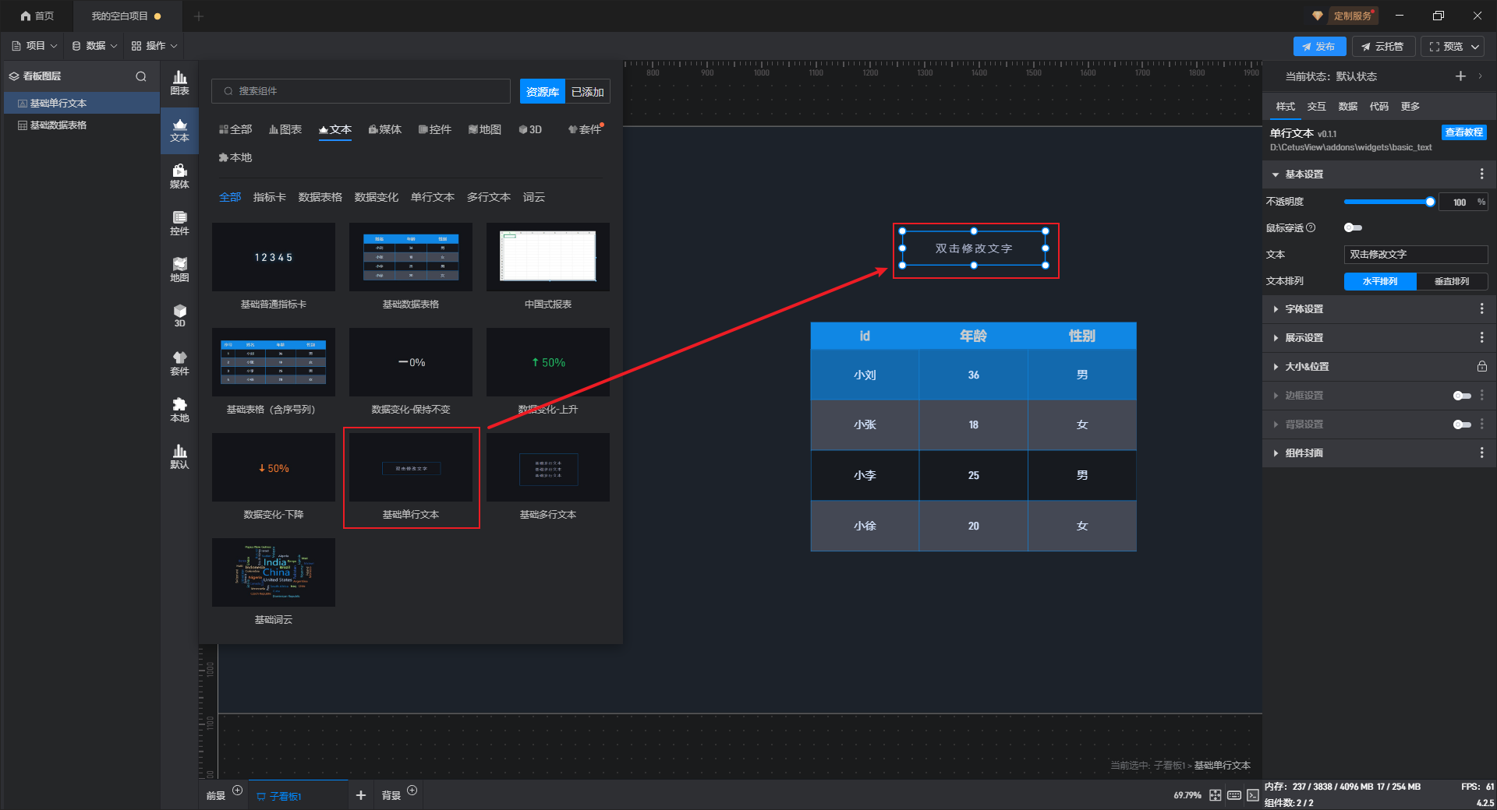Select 垂直排列 text arrangement
Viewport: 1497px width, 810px height.
point(1452,281)
